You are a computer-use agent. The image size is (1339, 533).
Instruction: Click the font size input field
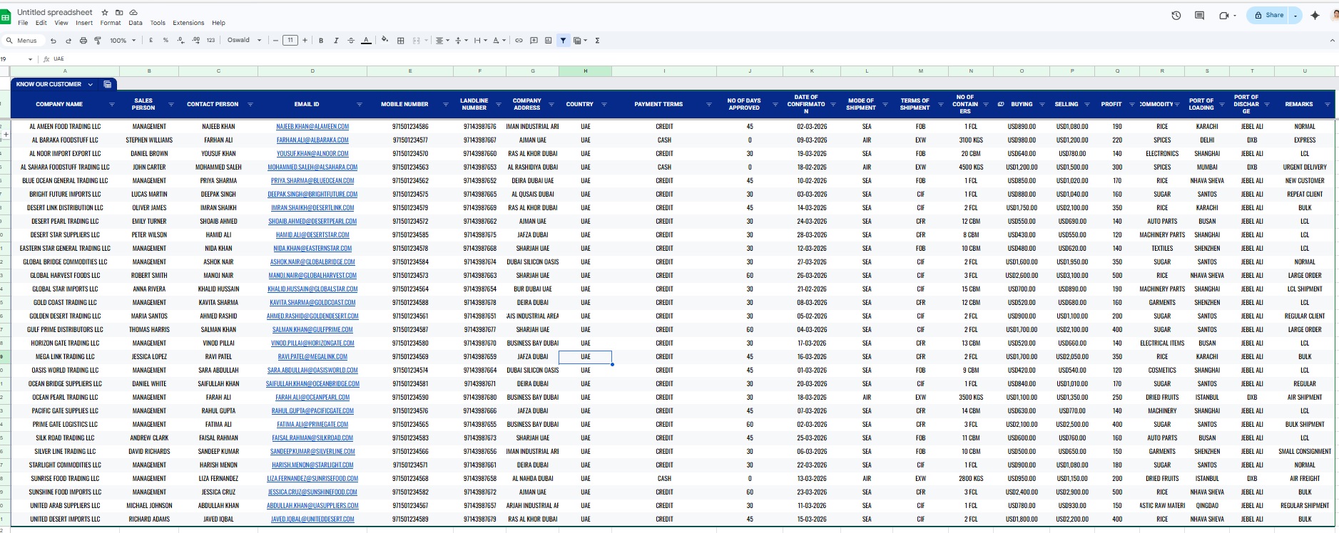pyautogui.click(x=290, y=41)
